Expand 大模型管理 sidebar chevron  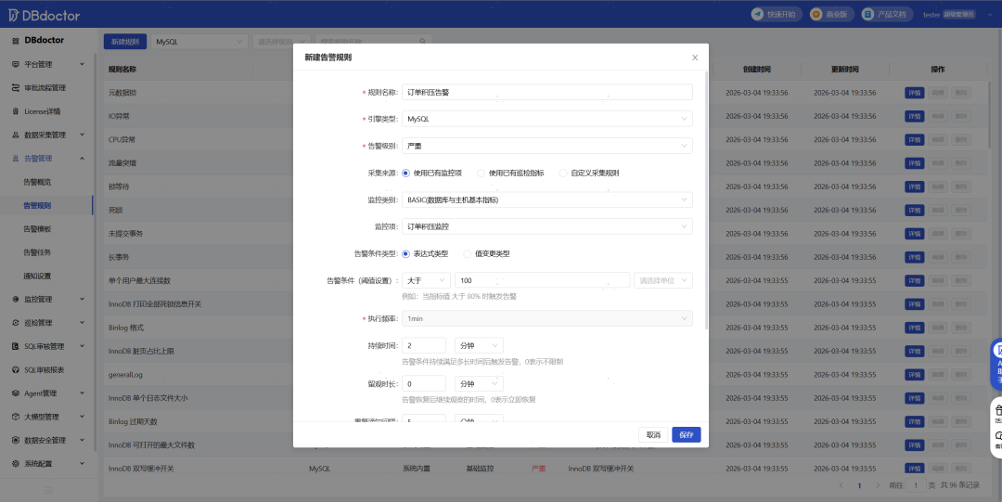point(82,417)
